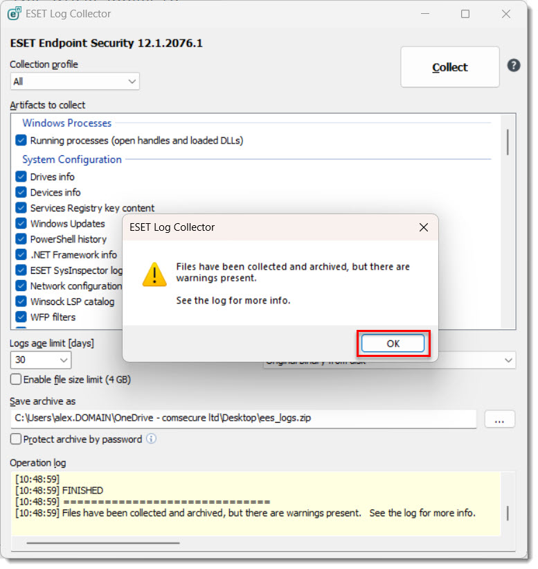Viewport: 538px width, 569px height.
Task: Toggle WFP filters checkbox
Action: point(21,318)
